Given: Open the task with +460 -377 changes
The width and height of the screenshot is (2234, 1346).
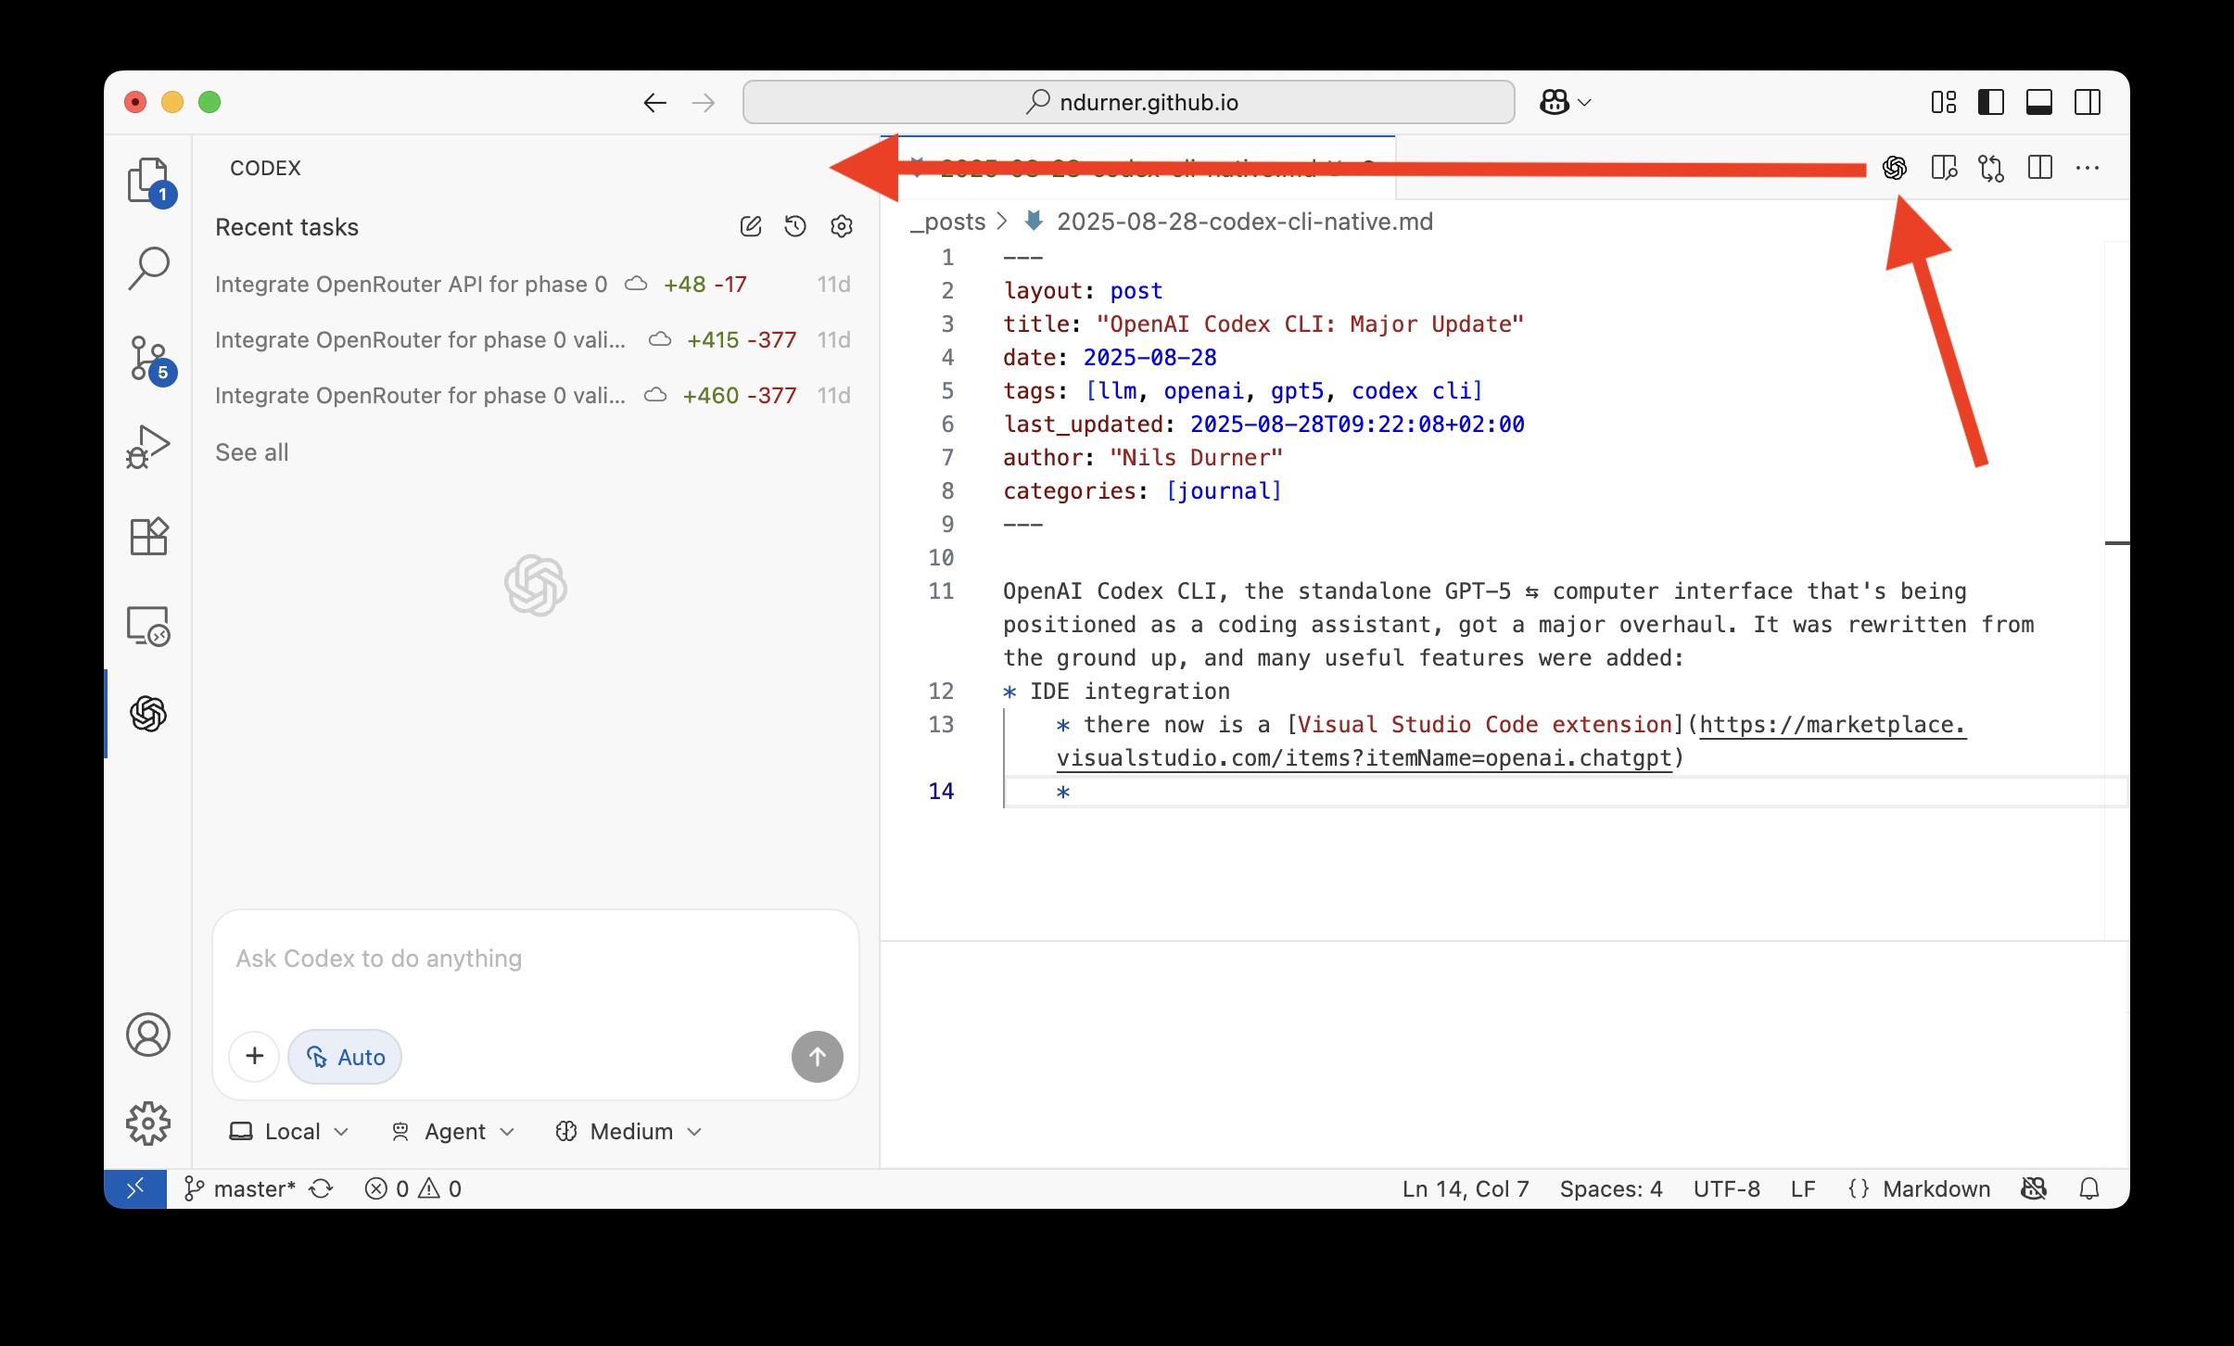Looking at the screenshot, I should tap(533, 396).
